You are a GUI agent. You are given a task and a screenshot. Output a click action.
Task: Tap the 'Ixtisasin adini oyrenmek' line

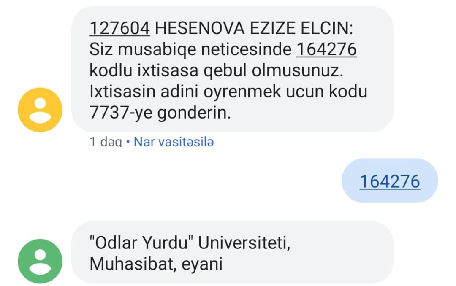[228, 91]
